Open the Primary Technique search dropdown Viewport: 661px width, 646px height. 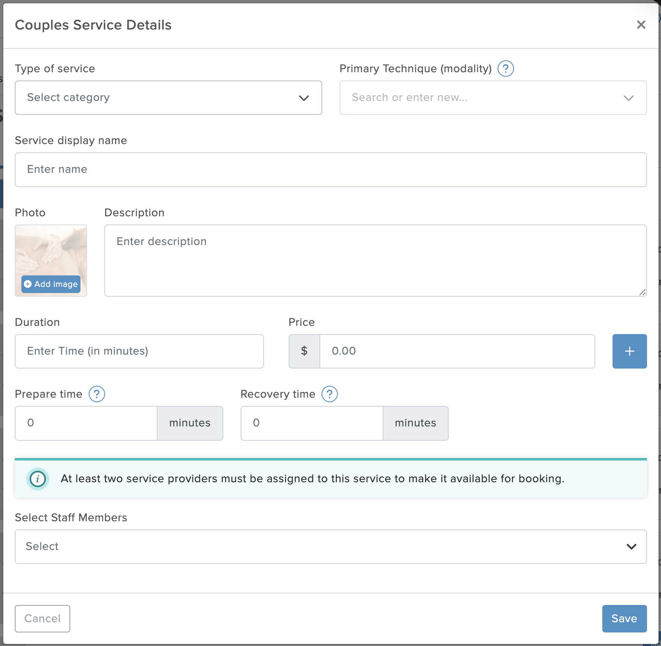pyautogui.click(x=493, y=98)
